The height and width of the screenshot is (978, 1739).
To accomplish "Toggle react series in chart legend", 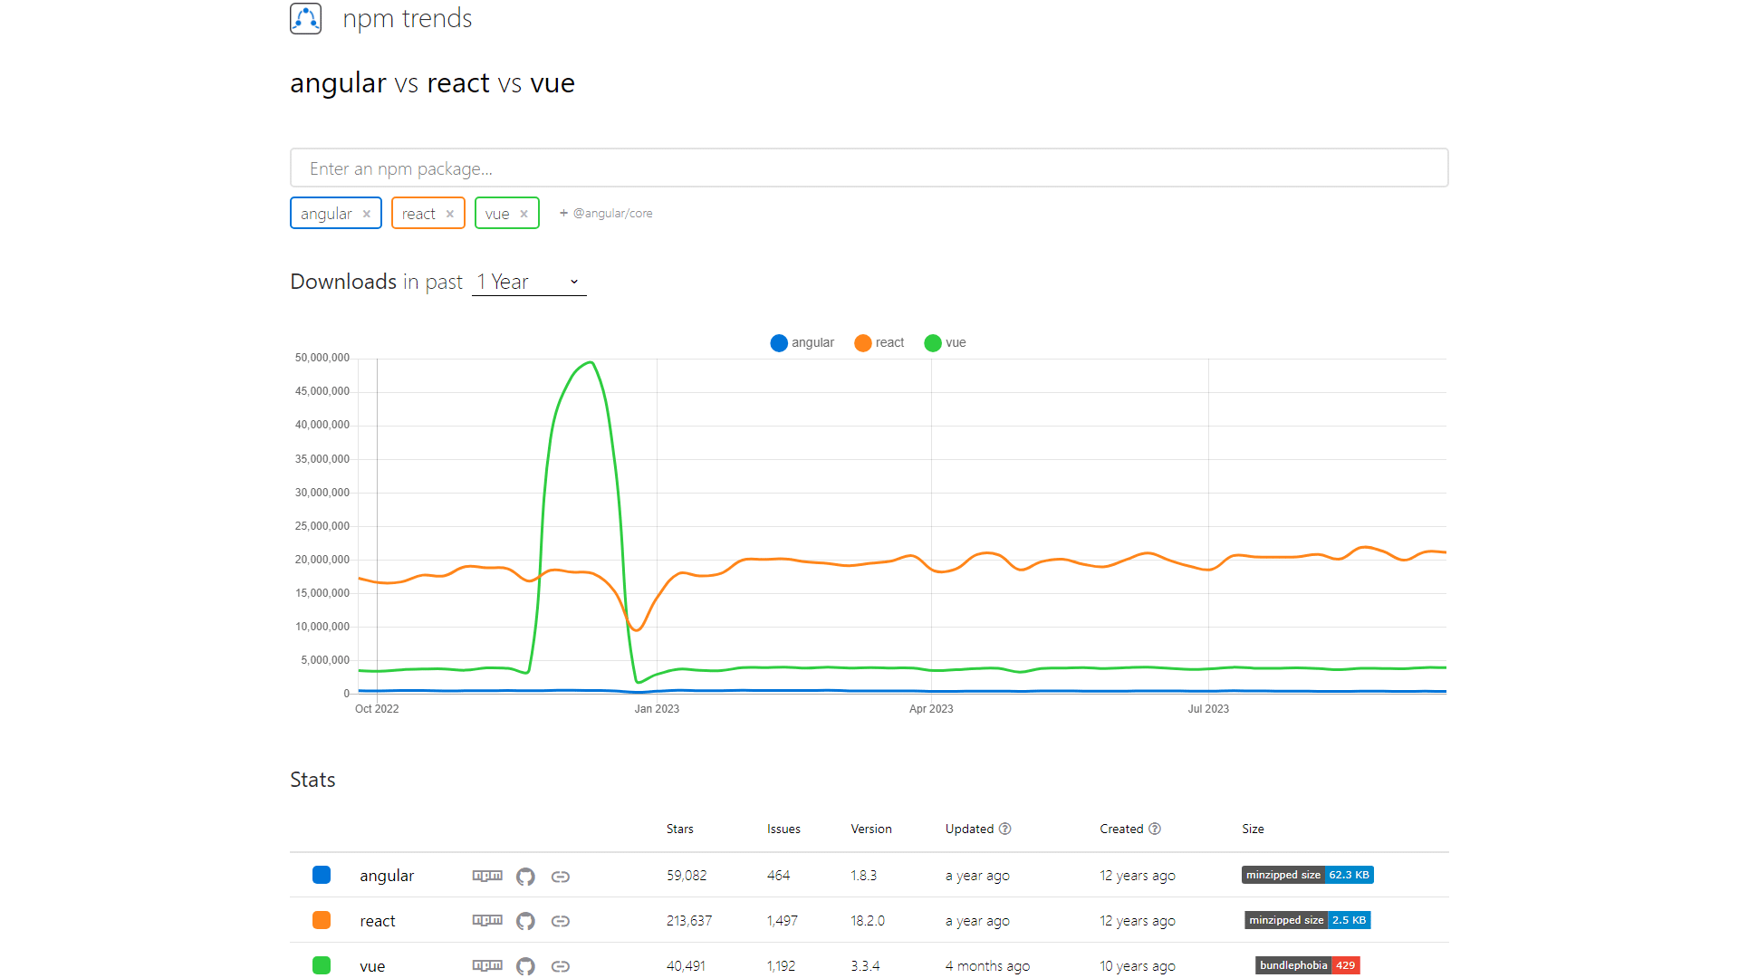I will 879,342.
